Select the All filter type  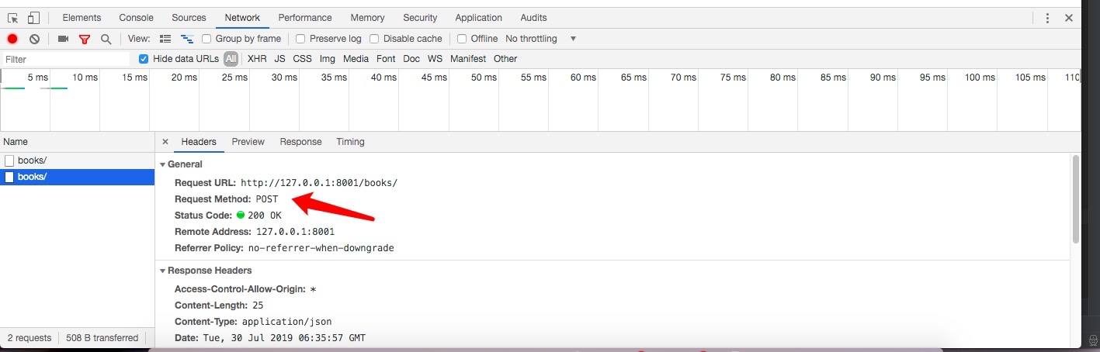[231, 59]
